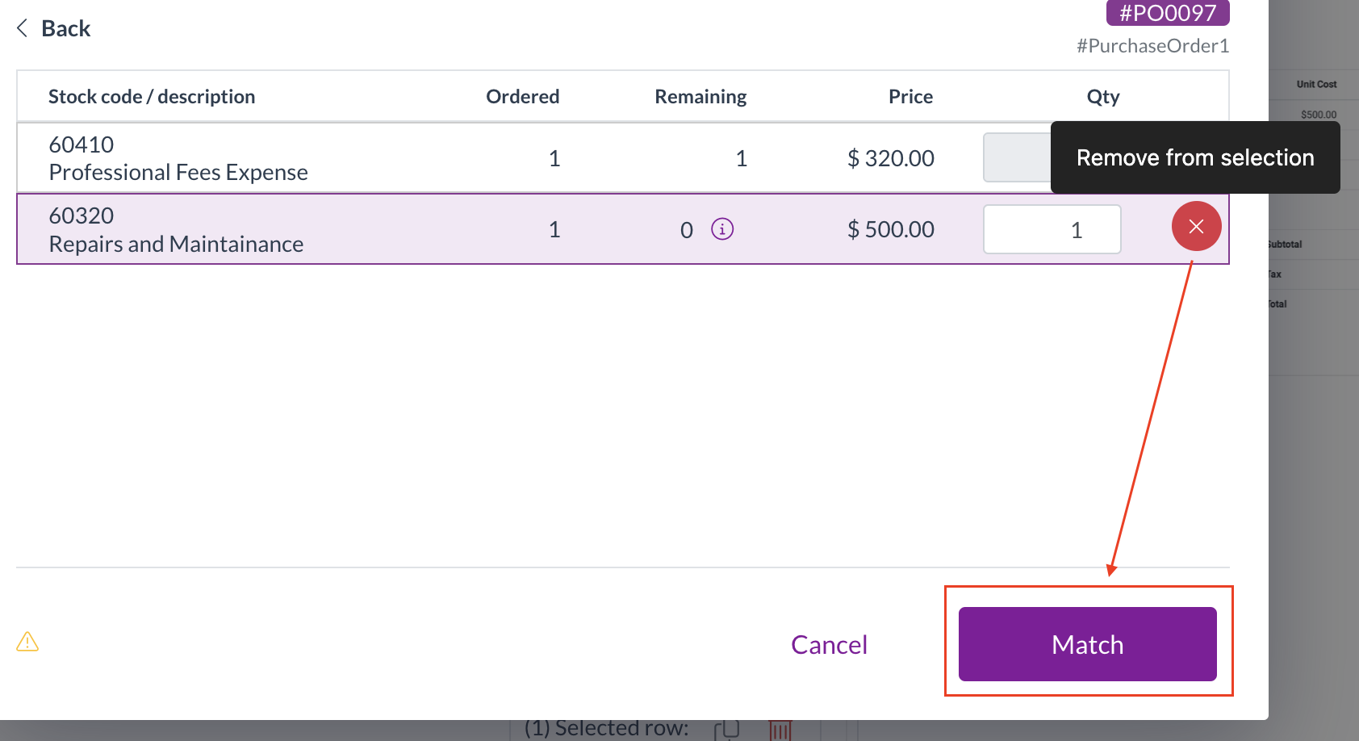Click the #PO0097 purchase order badge

[x=1167, y=13]
